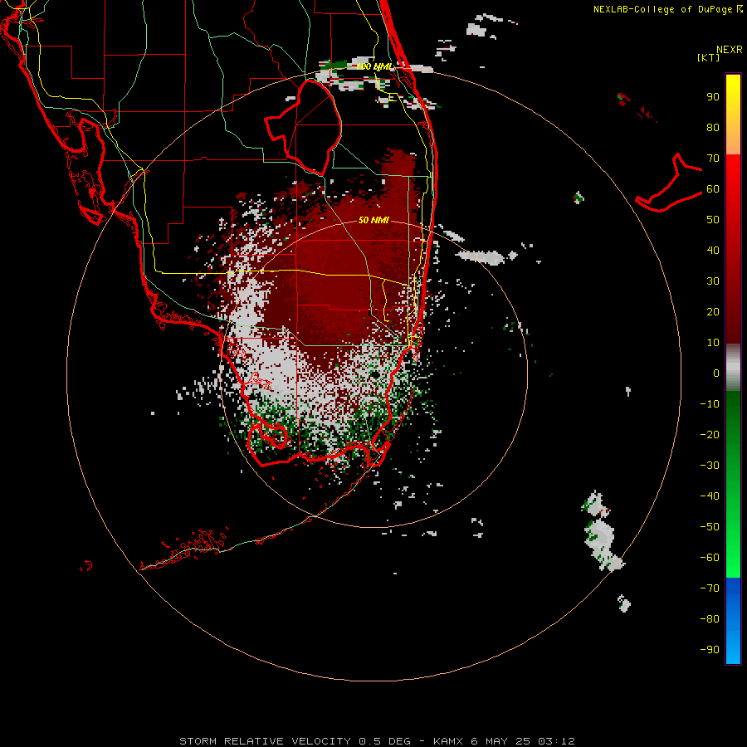The image size is (747, 747).
Task: Select the 40 value on velocity scale
Action: [713, 251]
